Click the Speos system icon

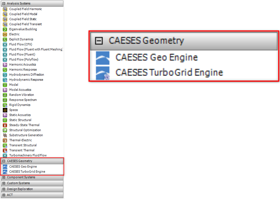pos(5,110)
